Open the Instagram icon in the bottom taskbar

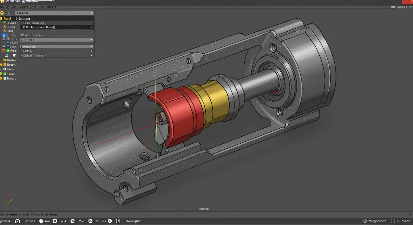click(x=118, y=221)
